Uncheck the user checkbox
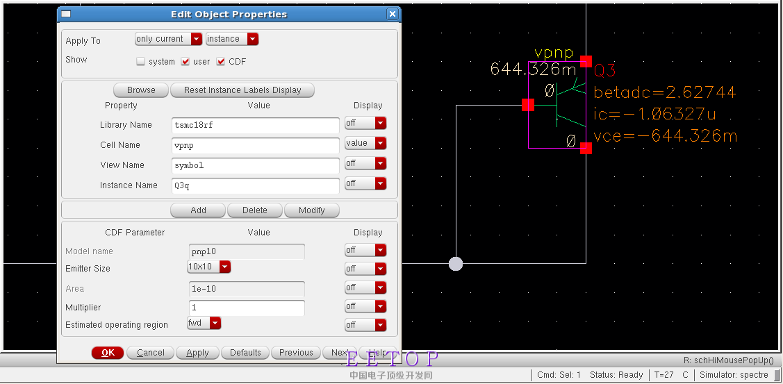The image size is (783, 384). [186, 61]
